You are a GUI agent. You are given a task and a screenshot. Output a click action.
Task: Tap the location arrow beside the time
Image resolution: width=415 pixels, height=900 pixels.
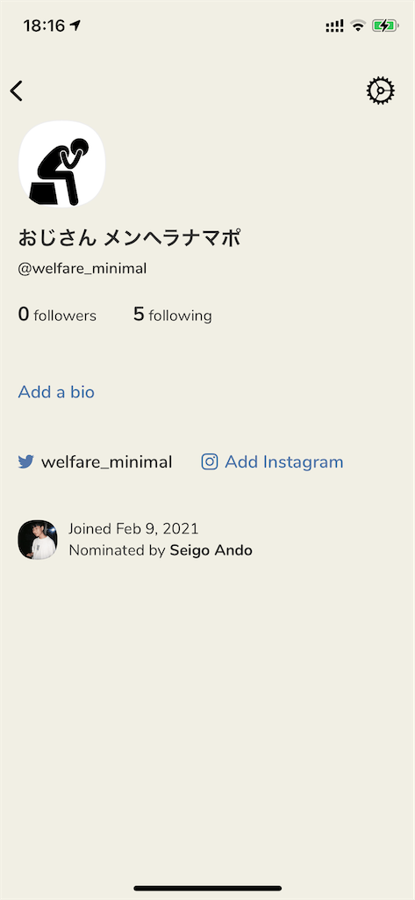click(x=75, y=25)
